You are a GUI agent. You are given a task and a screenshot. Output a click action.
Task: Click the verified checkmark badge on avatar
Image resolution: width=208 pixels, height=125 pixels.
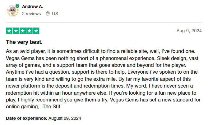(17, 6)
